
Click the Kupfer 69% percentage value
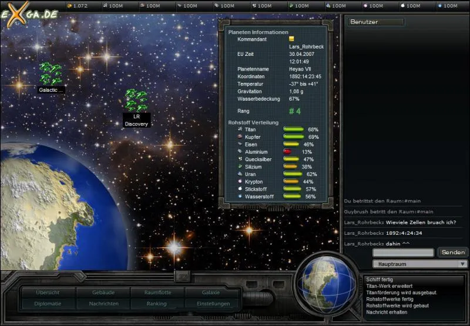314,137
